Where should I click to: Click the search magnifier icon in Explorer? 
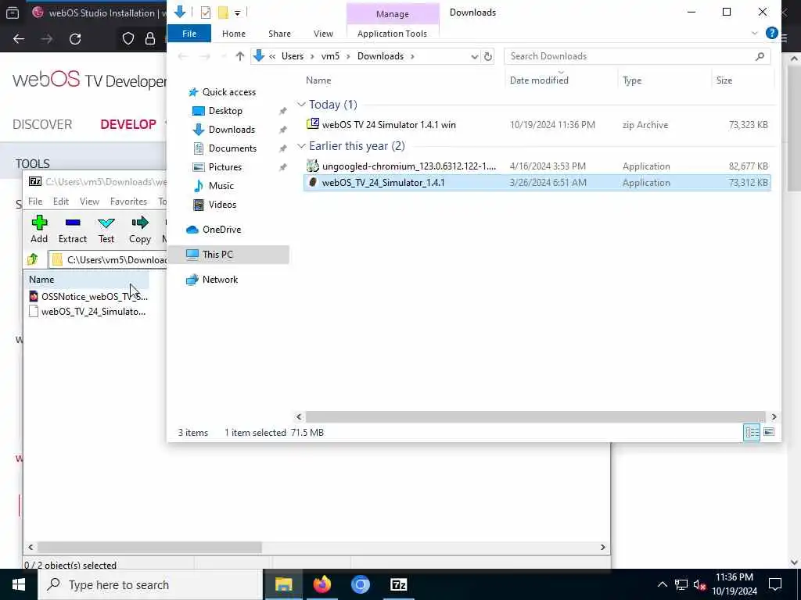click(760, 56)
